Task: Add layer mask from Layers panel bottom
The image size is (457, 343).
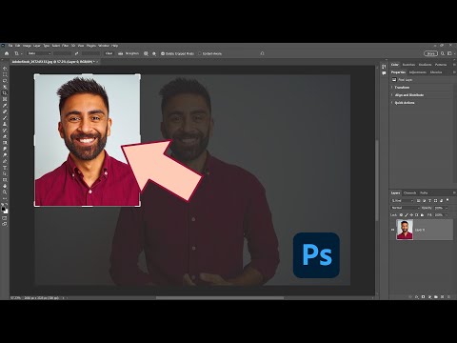Action: (423, 297)
